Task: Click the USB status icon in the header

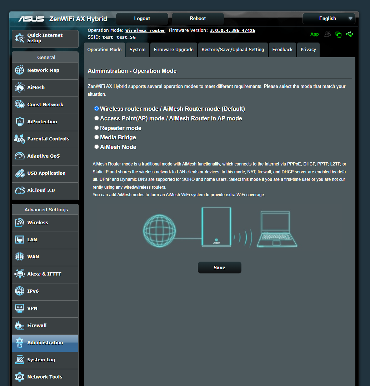Action: [350, 34]
